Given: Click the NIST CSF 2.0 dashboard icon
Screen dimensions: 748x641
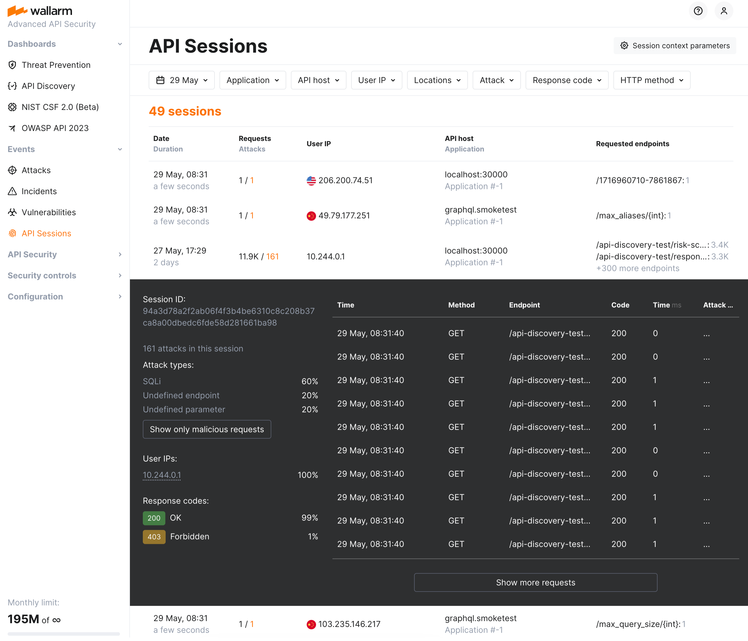Looking at the screenshot, I should tap(13, 107).
